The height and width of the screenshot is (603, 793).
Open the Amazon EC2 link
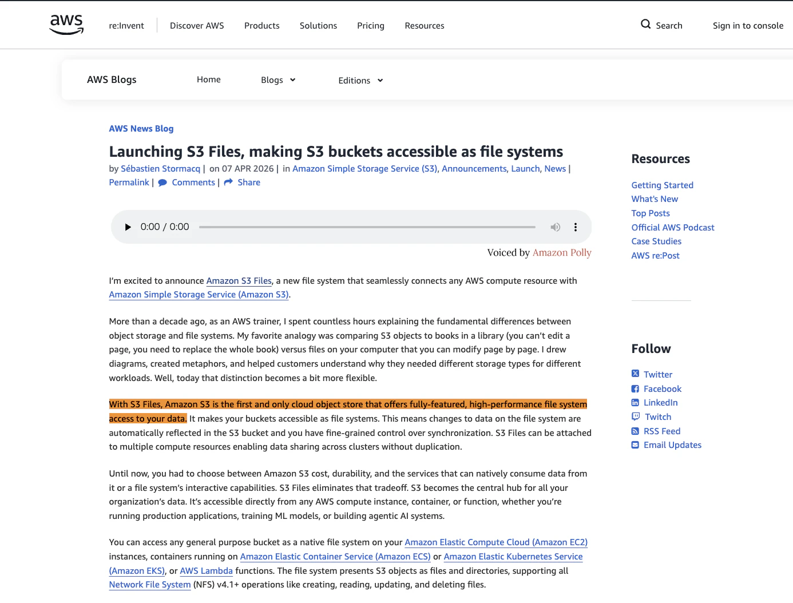pos(496,542)
